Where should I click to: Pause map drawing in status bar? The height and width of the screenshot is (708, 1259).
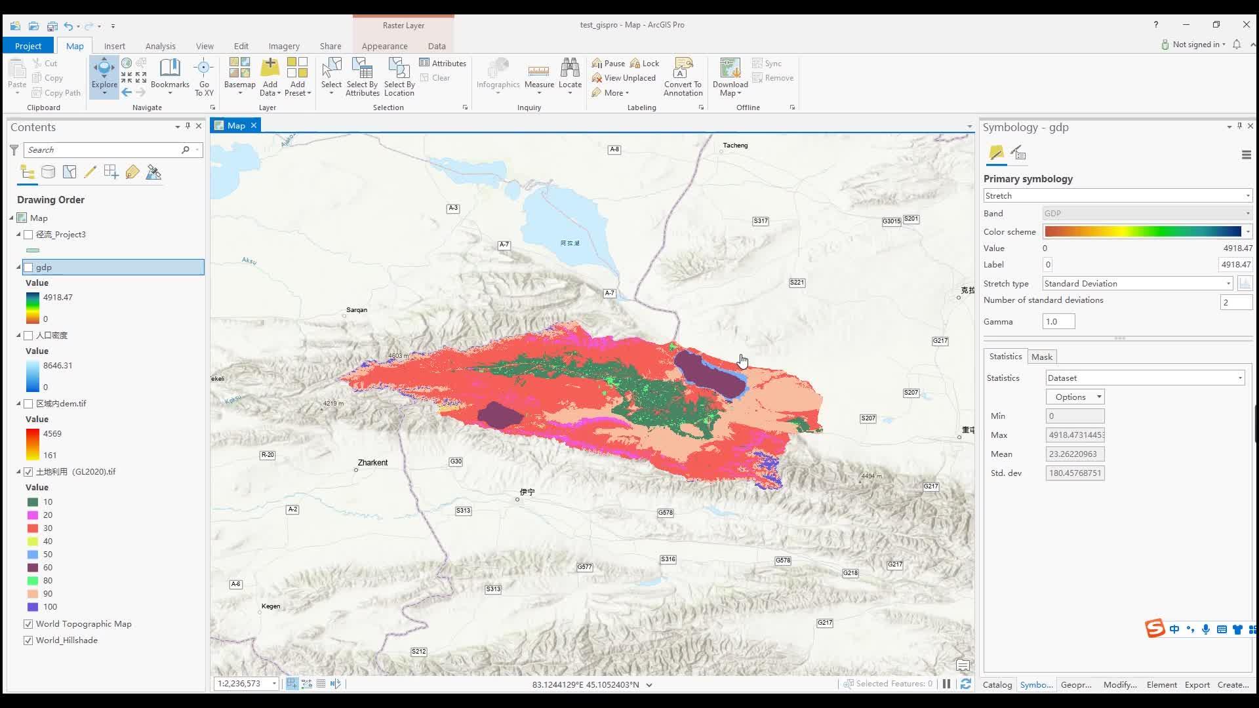(x=946, y=684)
